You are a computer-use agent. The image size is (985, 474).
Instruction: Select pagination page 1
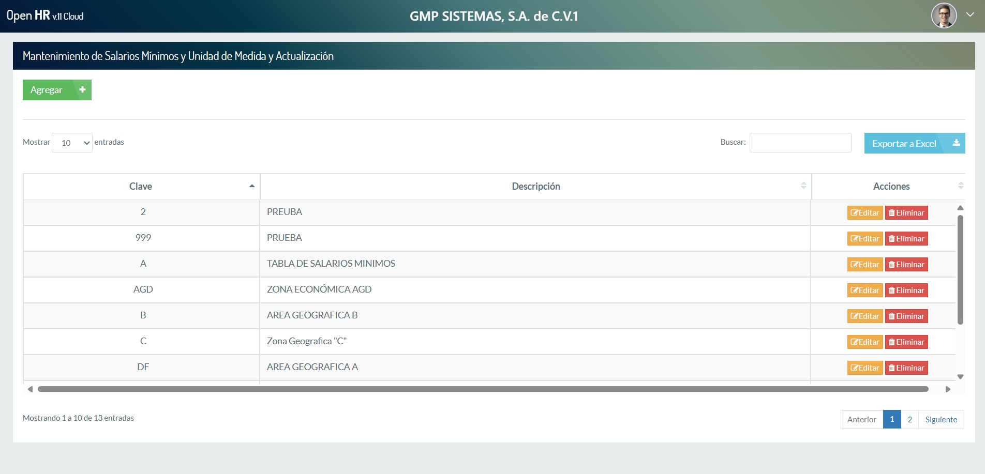click(x=892, y=419)
